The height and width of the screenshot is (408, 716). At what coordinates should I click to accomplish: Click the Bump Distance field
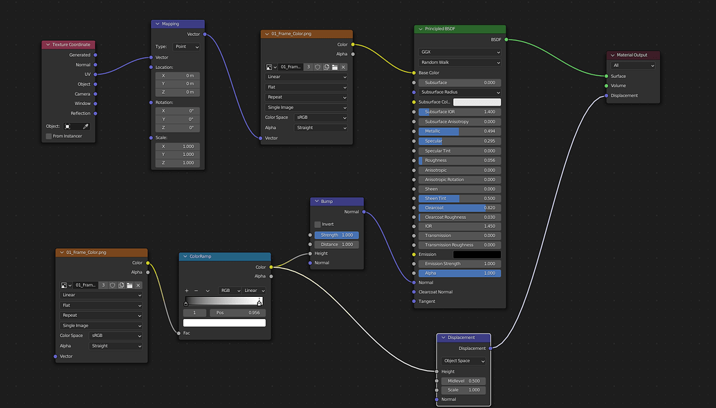336,244
